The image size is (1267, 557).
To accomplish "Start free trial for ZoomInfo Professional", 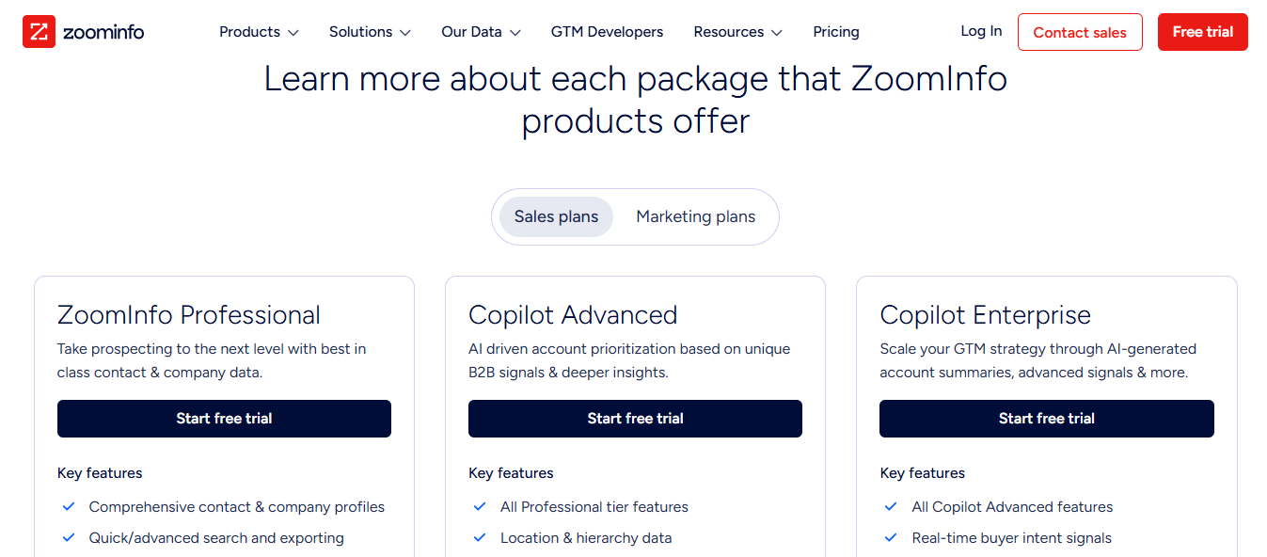I will pyautogui.click(x=224, y=418).
